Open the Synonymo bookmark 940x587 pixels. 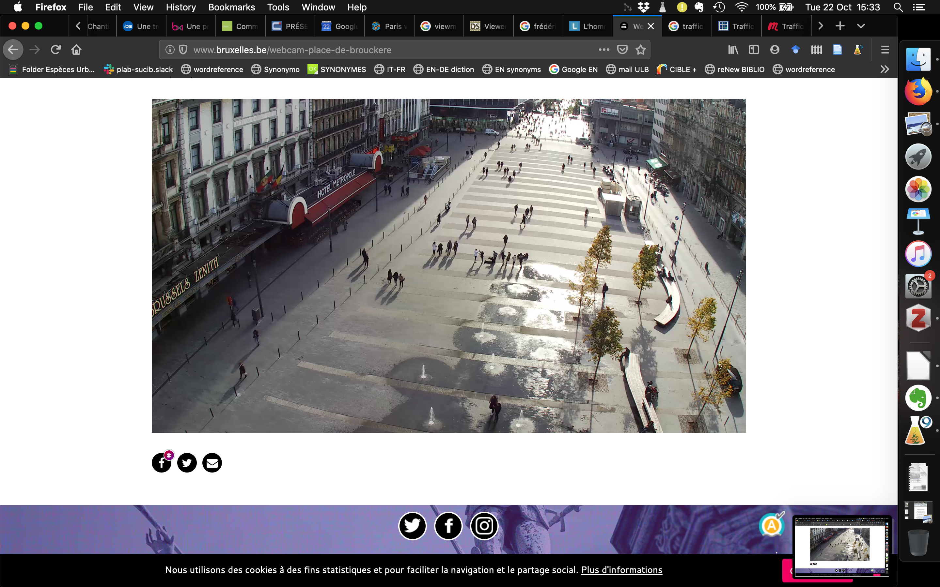275,69
